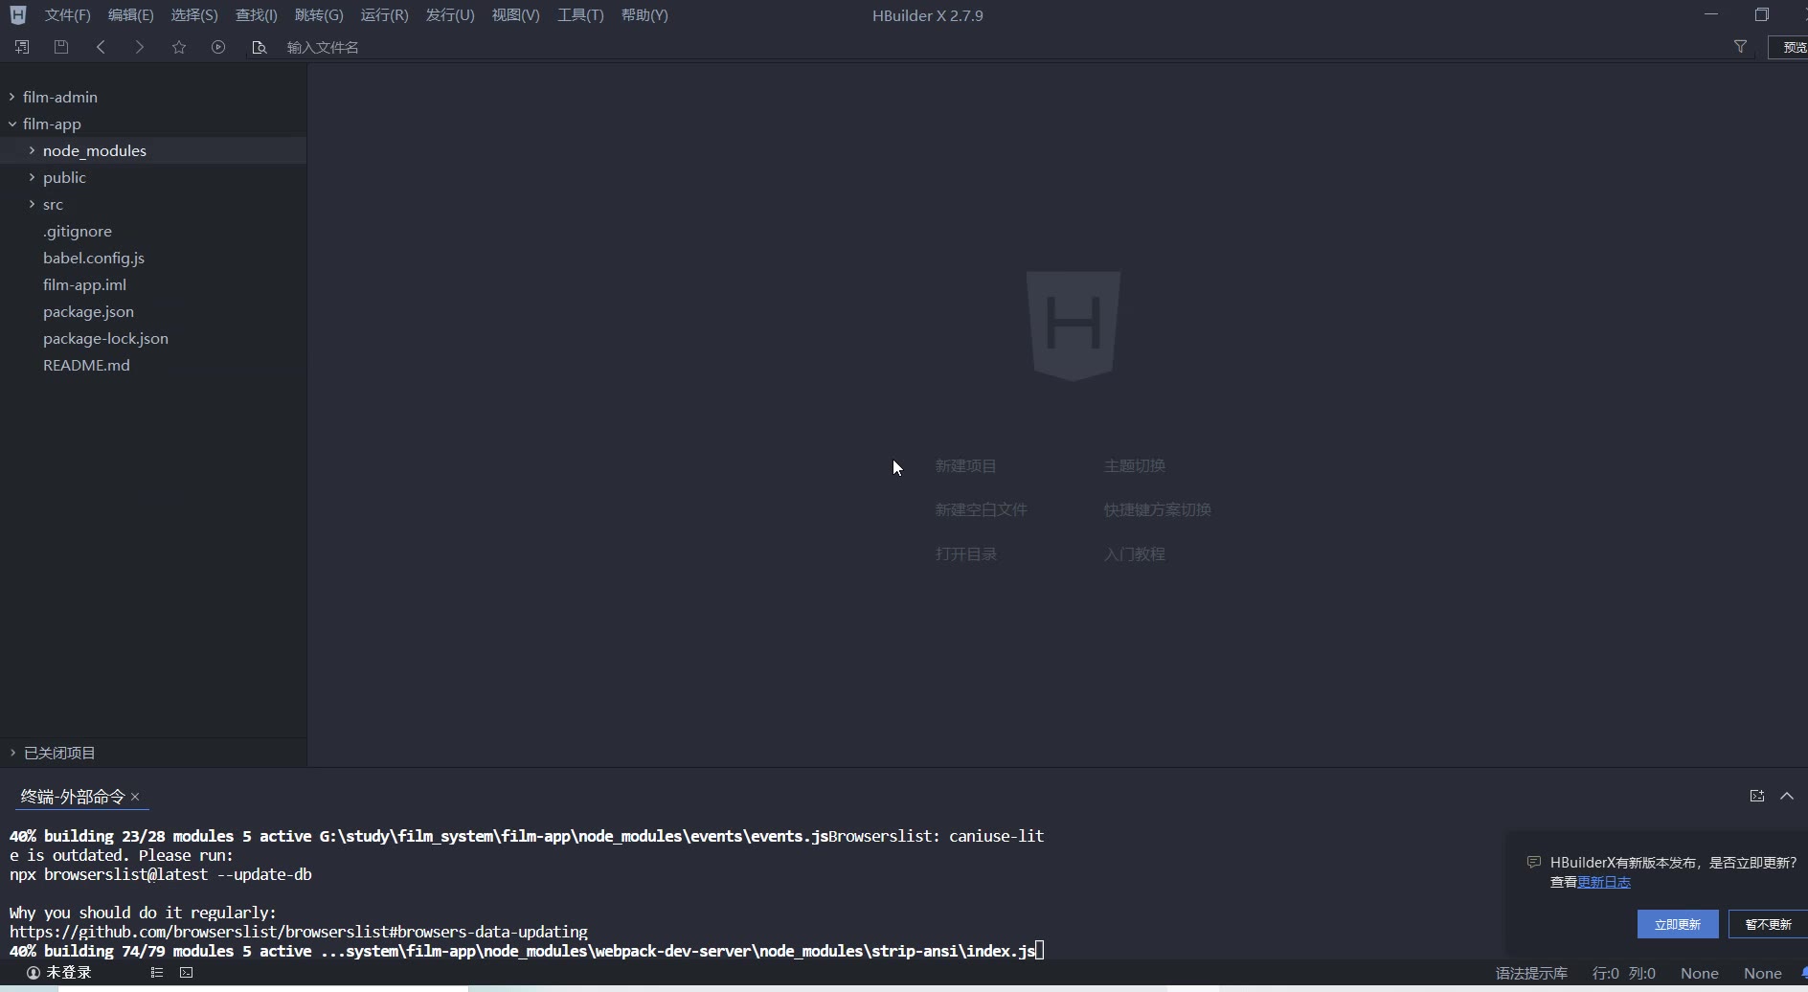Switch to the 终端-外部命令 tab
The width and height of the screenshot is (1808, 992).
pos(73,796)
